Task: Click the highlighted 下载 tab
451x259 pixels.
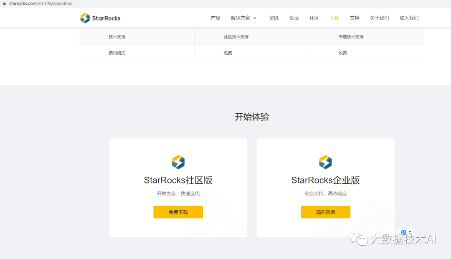Action: pos(334,18)
